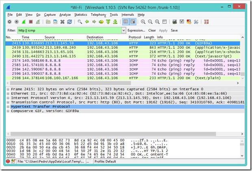Screen dimensions: 252x171
Task: Close this capture file (X icon)
Action: click(62, 21)
